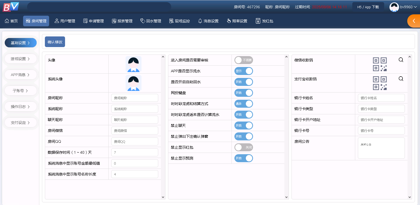Disable the 禁止聊天 switch

click(243, 125)
